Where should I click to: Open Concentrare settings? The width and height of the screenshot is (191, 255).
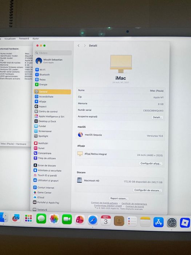[x=43, y=153]
